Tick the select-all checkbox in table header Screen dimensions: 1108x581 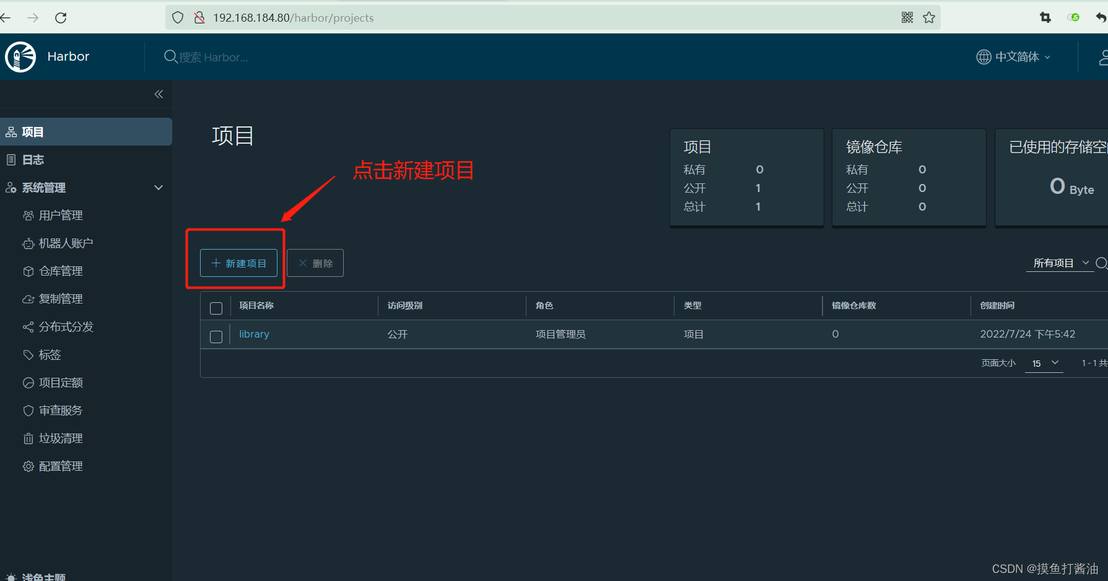click(x=216, y=308)
